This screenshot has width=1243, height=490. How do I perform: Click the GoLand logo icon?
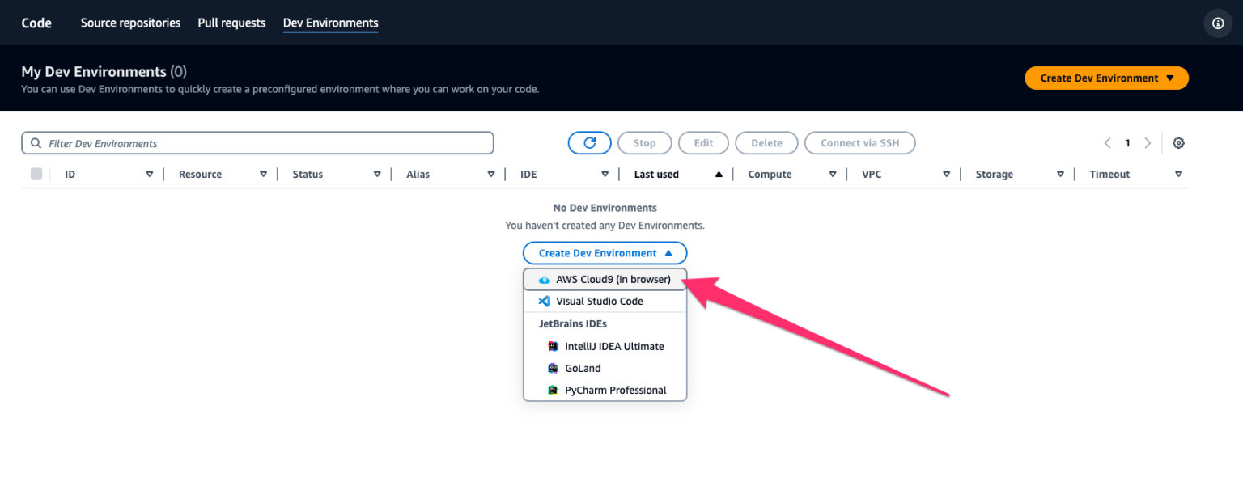click(x=554, y=368)
